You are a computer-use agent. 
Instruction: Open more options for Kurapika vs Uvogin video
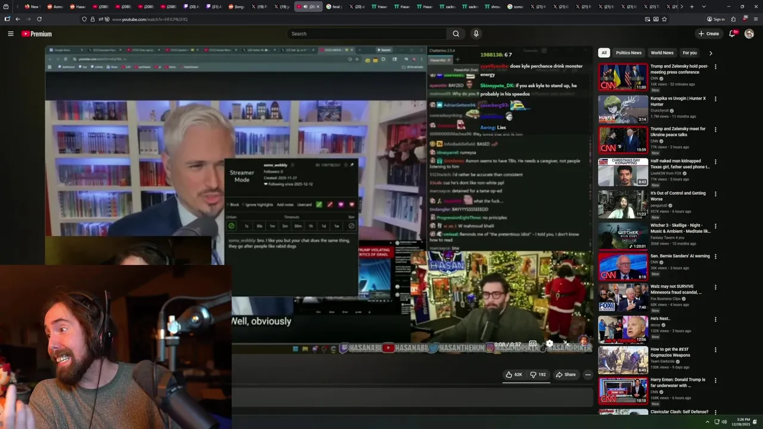click(715, 99)
